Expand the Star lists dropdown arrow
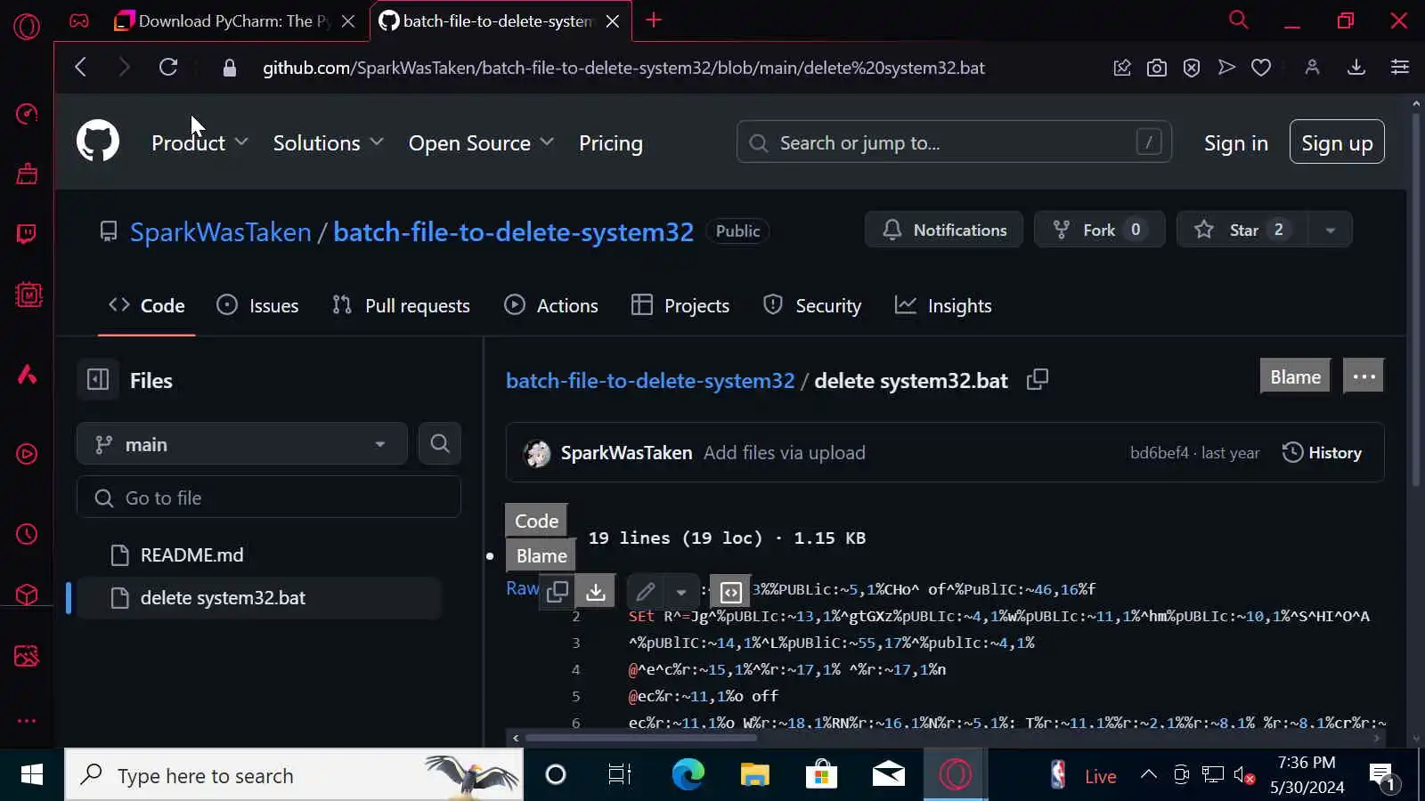 click(1330, 230)
